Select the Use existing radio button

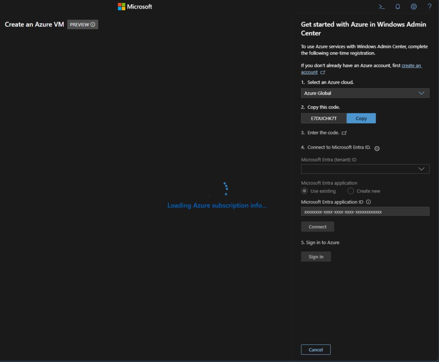[304, 191]
